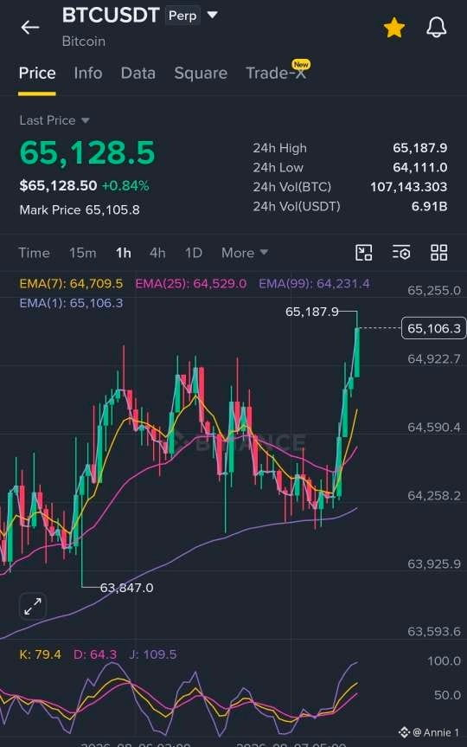Image resolution: width=467 pixels, height=747 pixels.
Task: Tap the 65,106.3 current price tag
Action: pos(434,328)
